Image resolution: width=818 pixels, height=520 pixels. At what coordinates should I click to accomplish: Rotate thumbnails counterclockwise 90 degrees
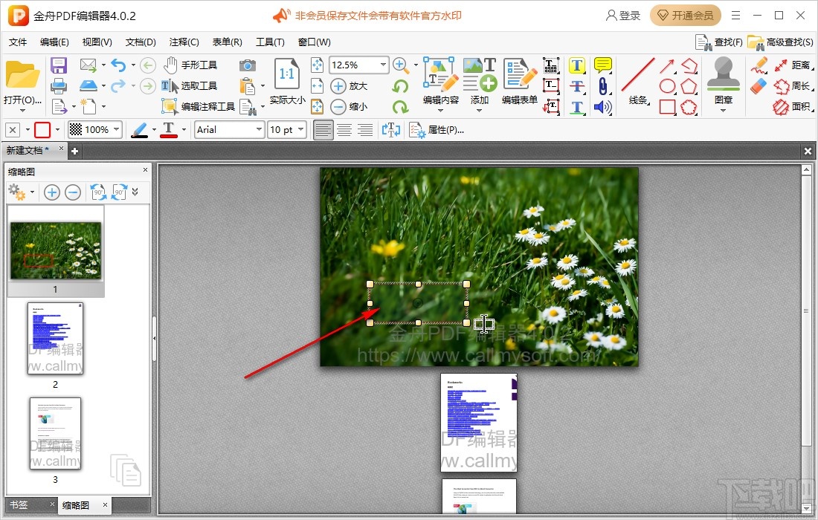click(98, 192)
